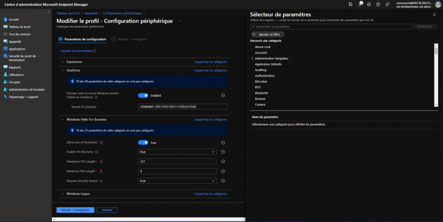Click Maximum PIN Length field
The height and width of the screenshot is (222, 443).
coord(177,161)
